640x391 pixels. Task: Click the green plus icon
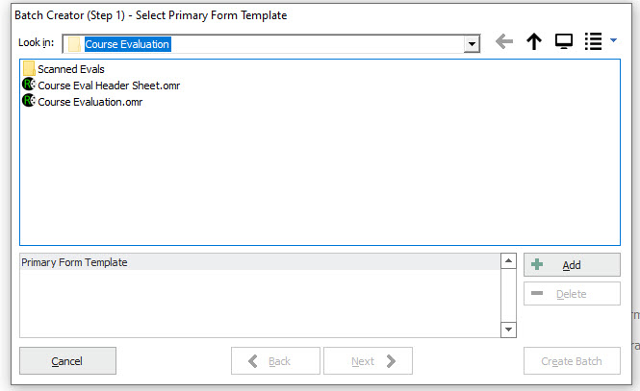pos(537,264)
